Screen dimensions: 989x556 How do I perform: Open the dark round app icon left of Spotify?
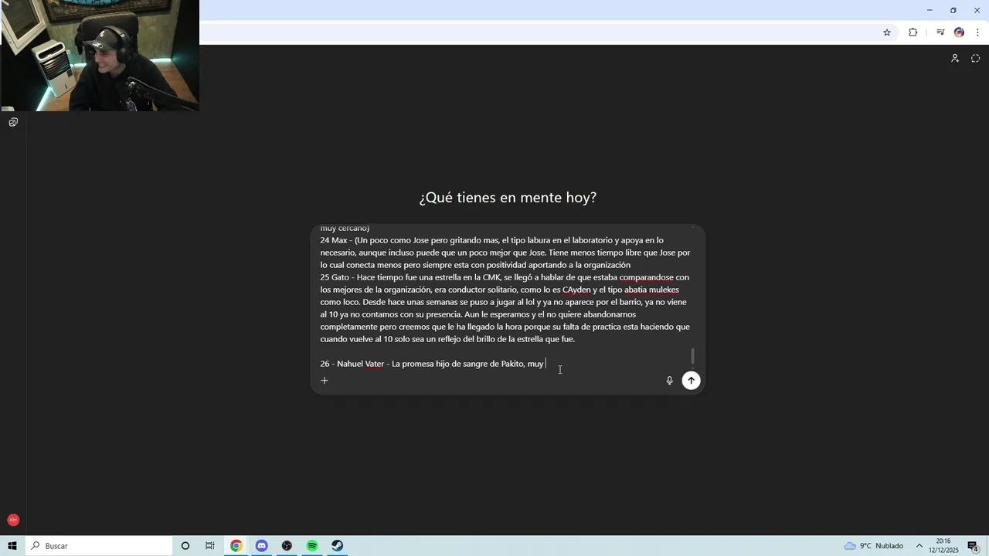click(287, 546)
